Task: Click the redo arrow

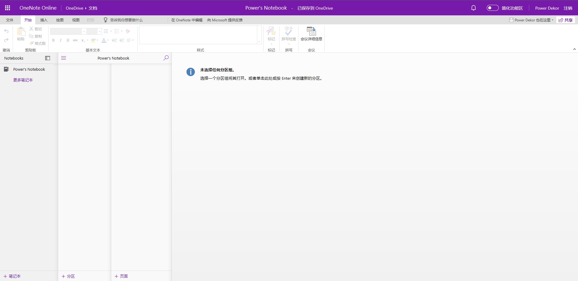Action: (x=6, y=40)
